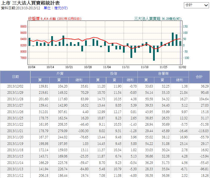
Task: Click total value -118.03
Action: 203,131
